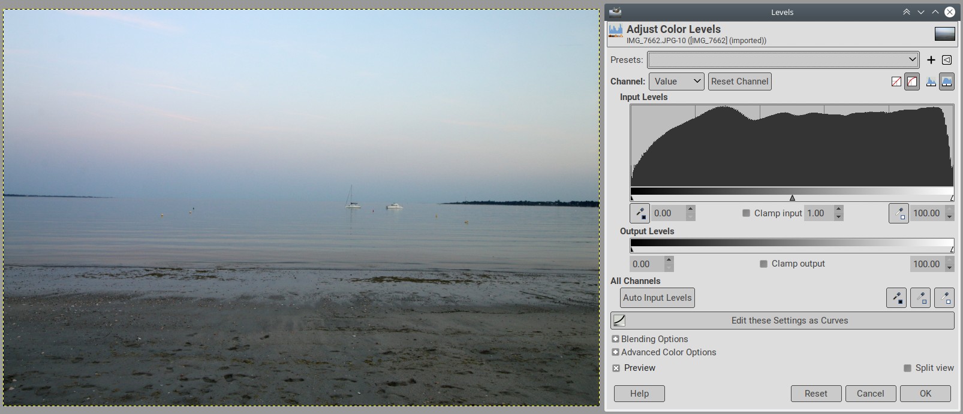
Task: Increase low input level with up arrow
Action: click(x=691, y=209)
